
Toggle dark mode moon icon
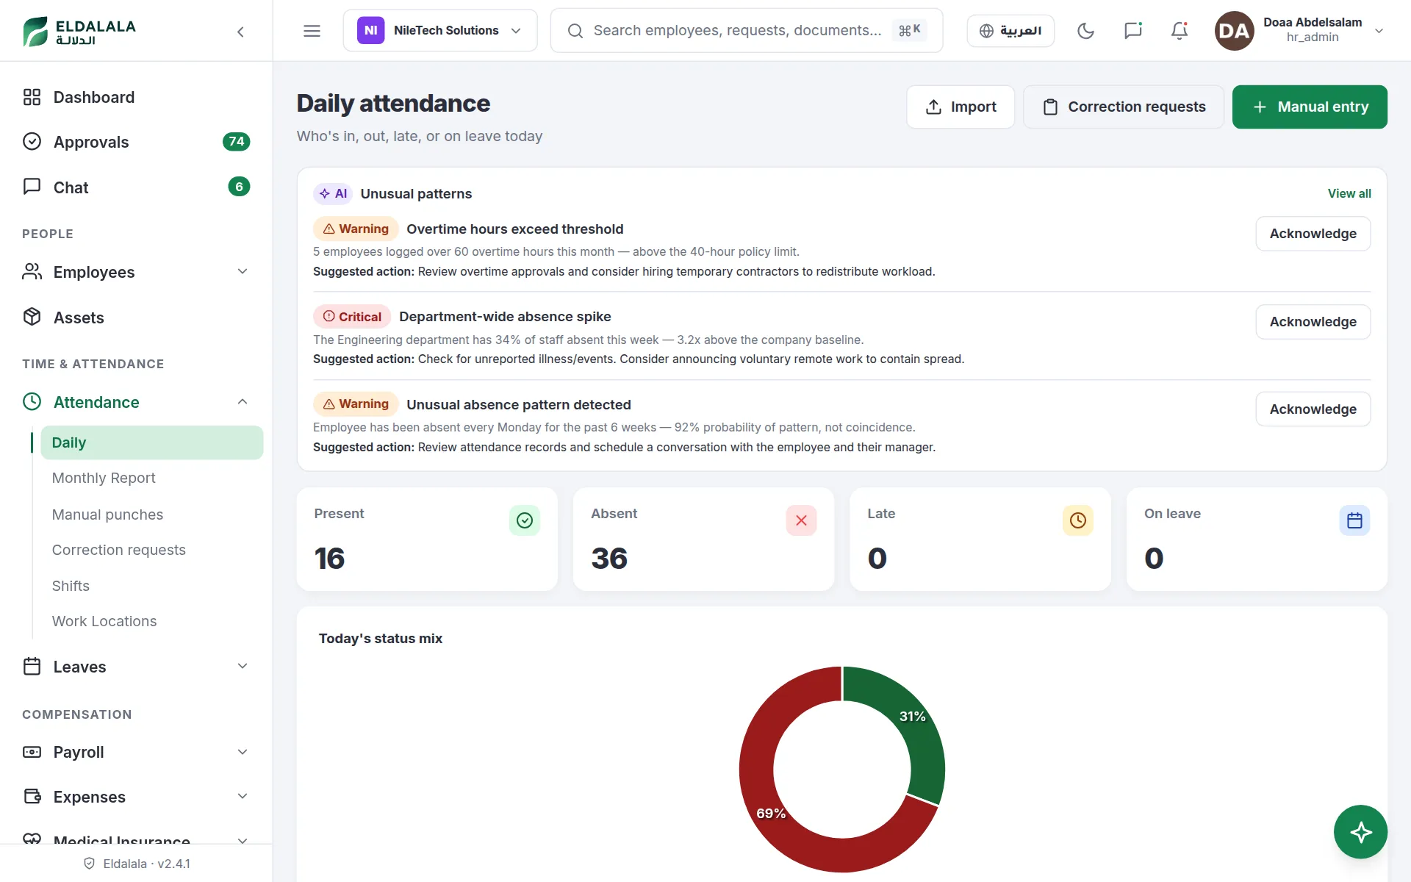(1085, 31)
